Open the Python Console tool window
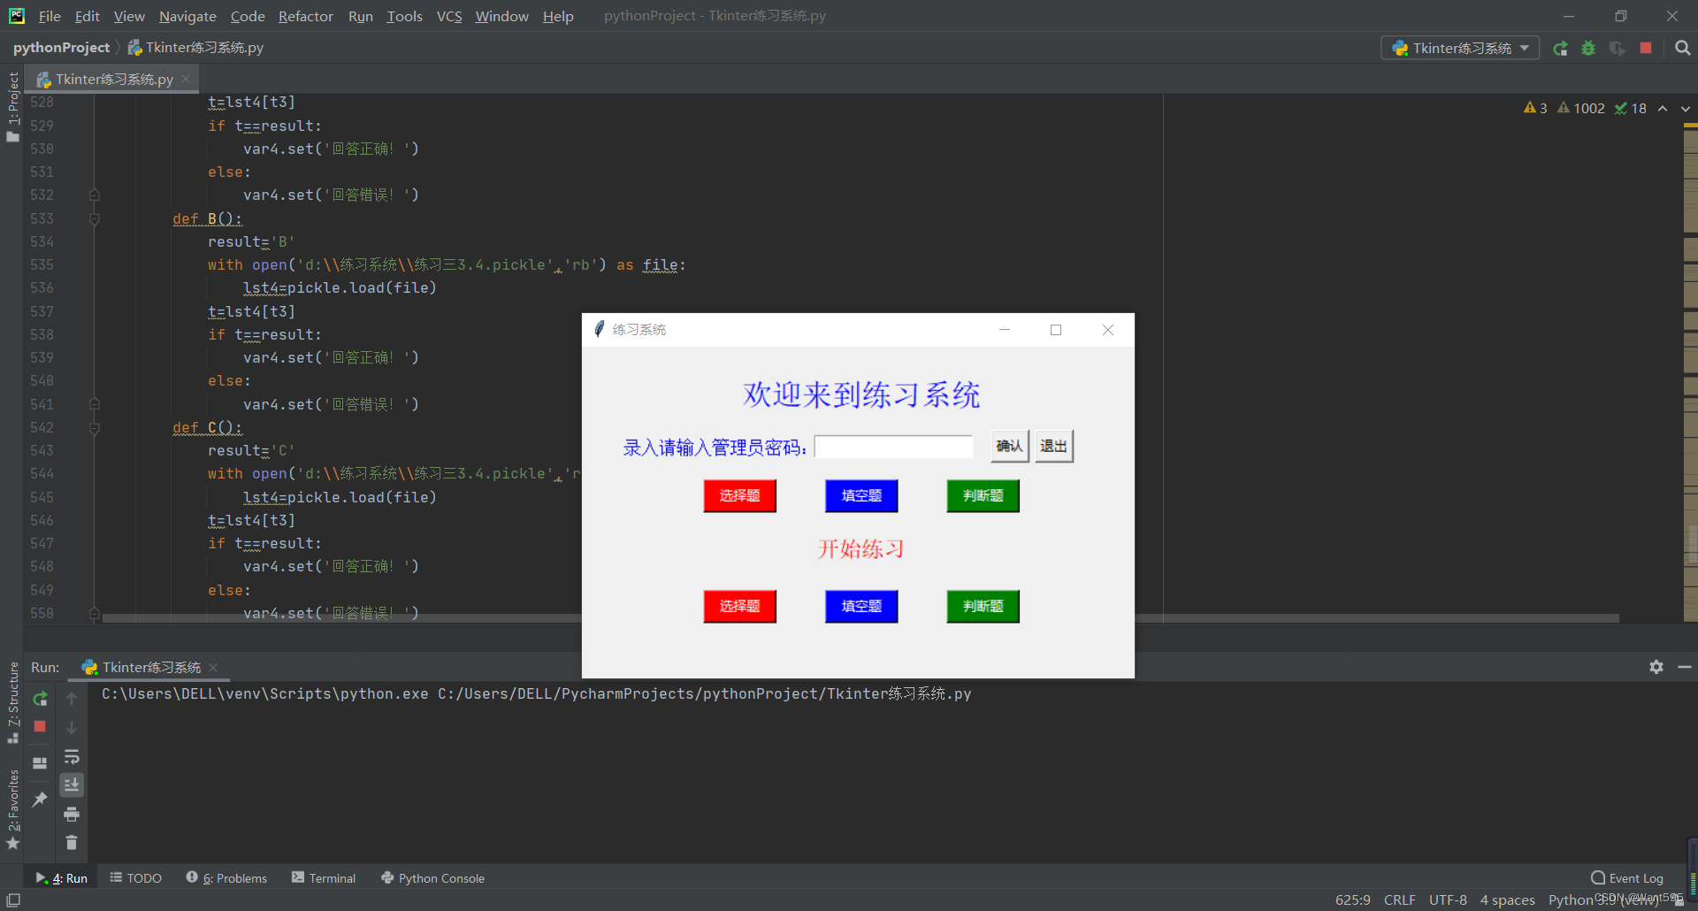Screen dimensions: 1698x911 (x=432, y=878)
